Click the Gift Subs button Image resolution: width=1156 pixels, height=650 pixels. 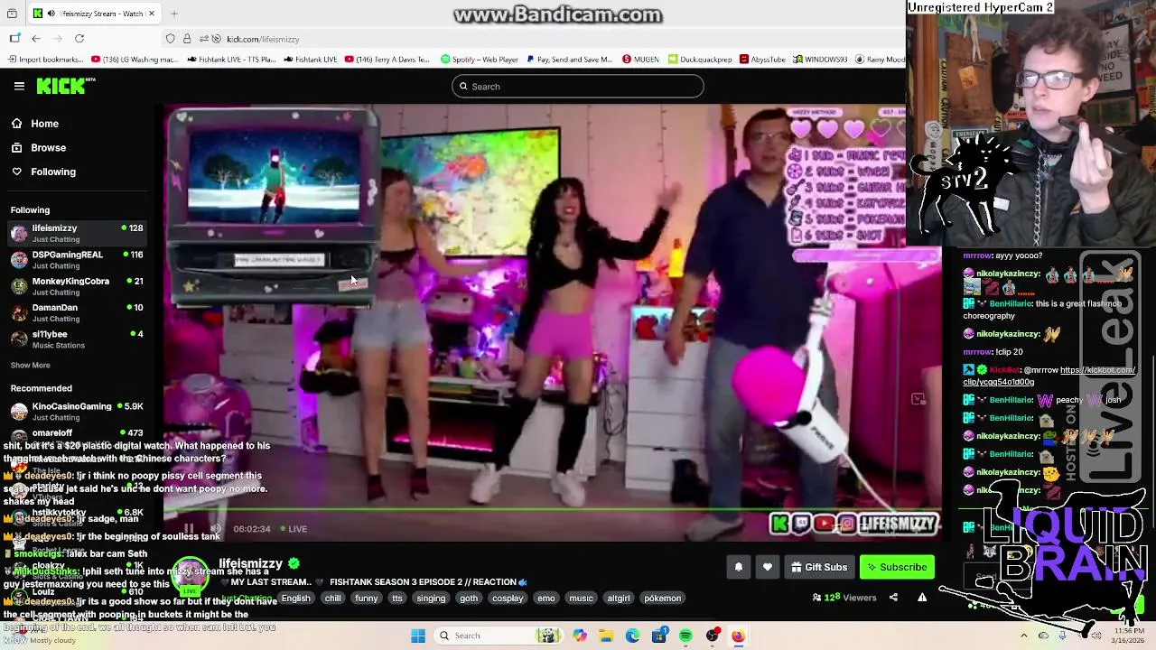819,567
